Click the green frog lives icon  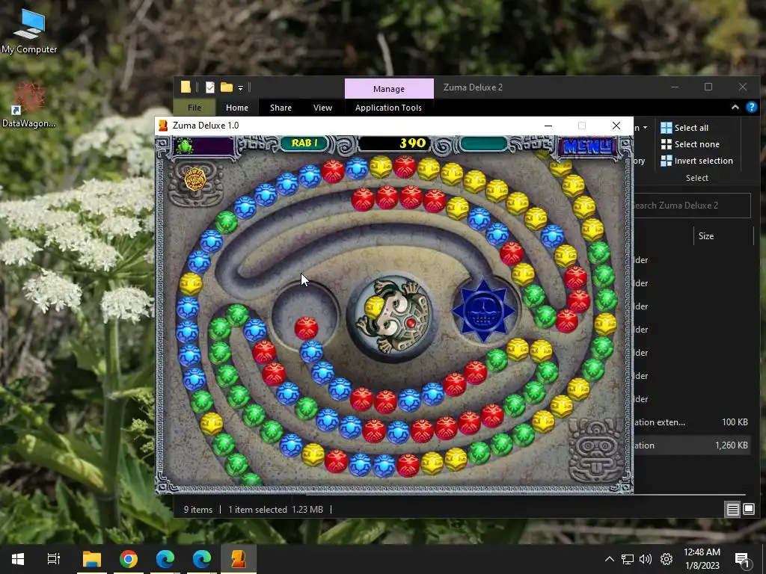[x=185, y=146]
